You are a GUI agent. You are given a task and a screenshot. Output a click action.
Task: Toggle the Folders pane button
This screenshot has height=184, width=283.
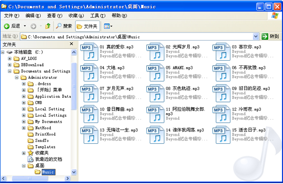tap(87, 27)
